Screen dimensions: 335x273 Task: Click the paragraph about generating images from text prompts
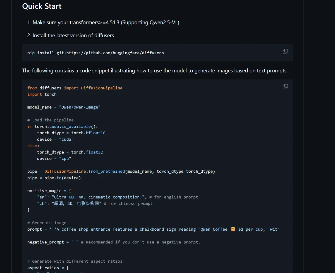click(155, 70)
